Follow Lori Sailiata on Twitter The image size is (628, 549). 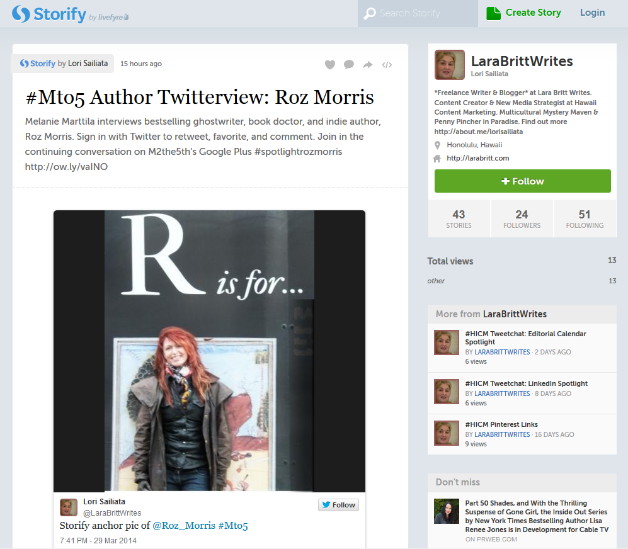338,505
